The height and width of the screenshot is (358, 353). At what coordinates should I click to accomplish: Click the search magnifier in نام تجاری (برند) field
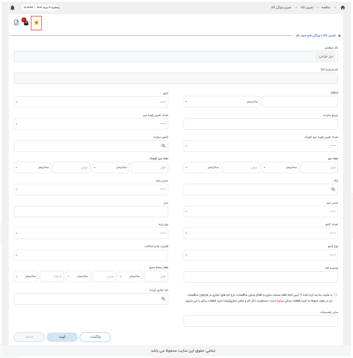pos(163,299)
